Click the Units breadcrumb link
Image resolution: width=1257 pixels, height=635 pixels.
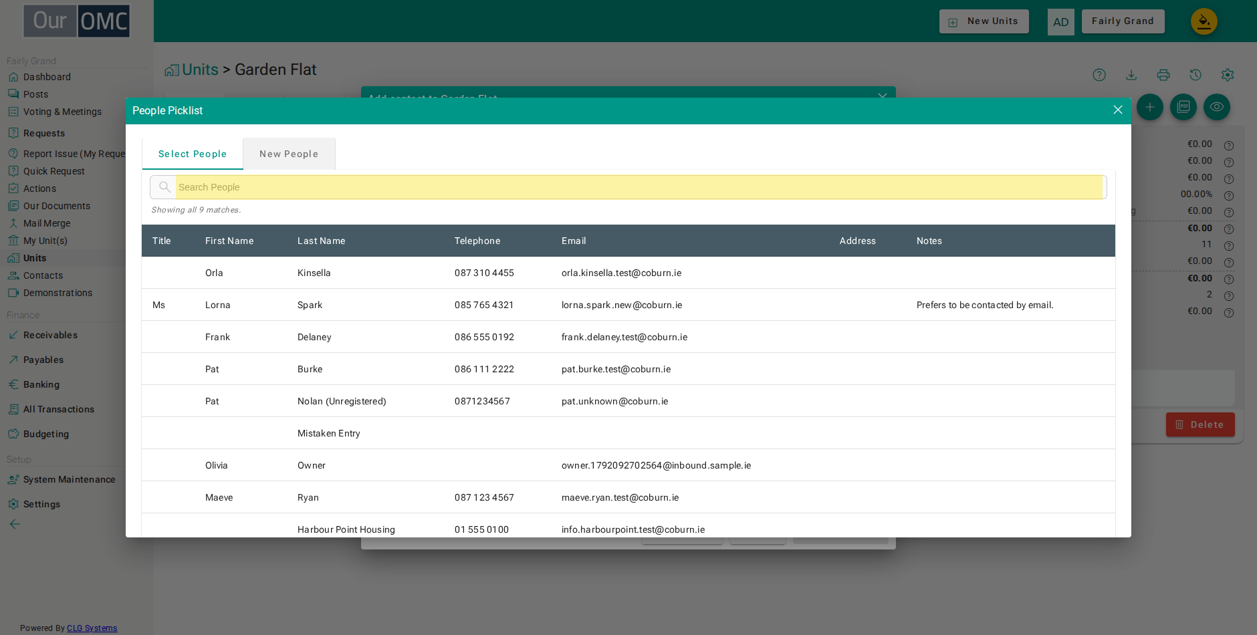click(x=200, y=70)
